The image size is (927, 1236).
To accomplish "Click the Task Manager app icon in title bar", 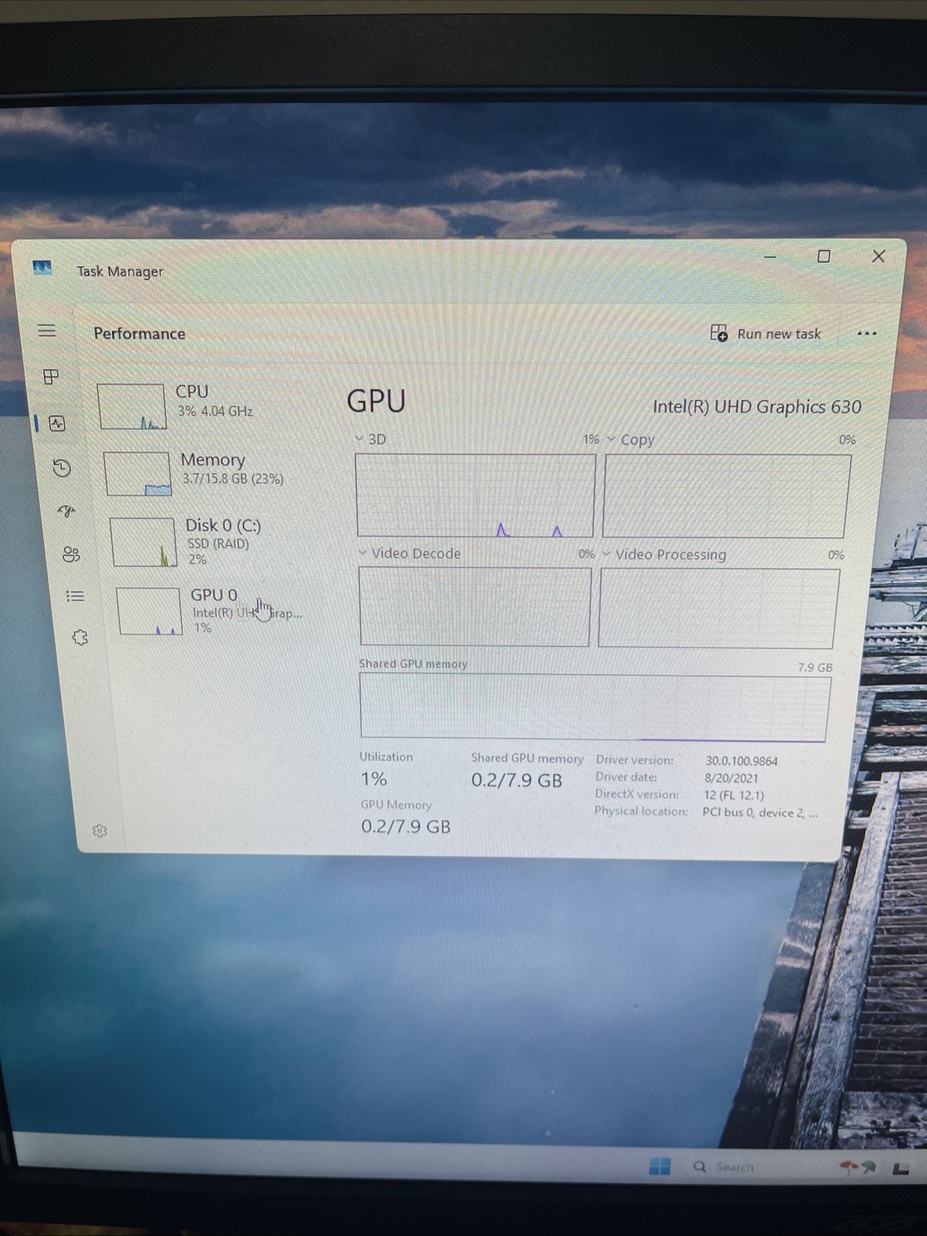I will (42, 268).
